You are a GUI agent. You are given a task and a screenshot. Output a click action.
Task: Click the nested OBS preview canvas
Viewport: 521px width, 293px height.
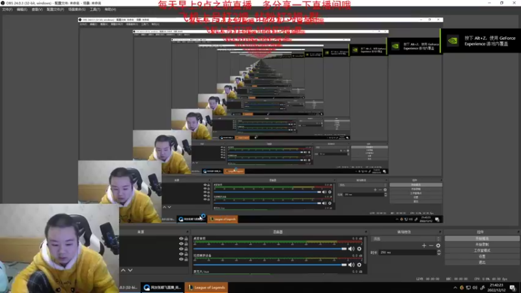pos(260,121)
